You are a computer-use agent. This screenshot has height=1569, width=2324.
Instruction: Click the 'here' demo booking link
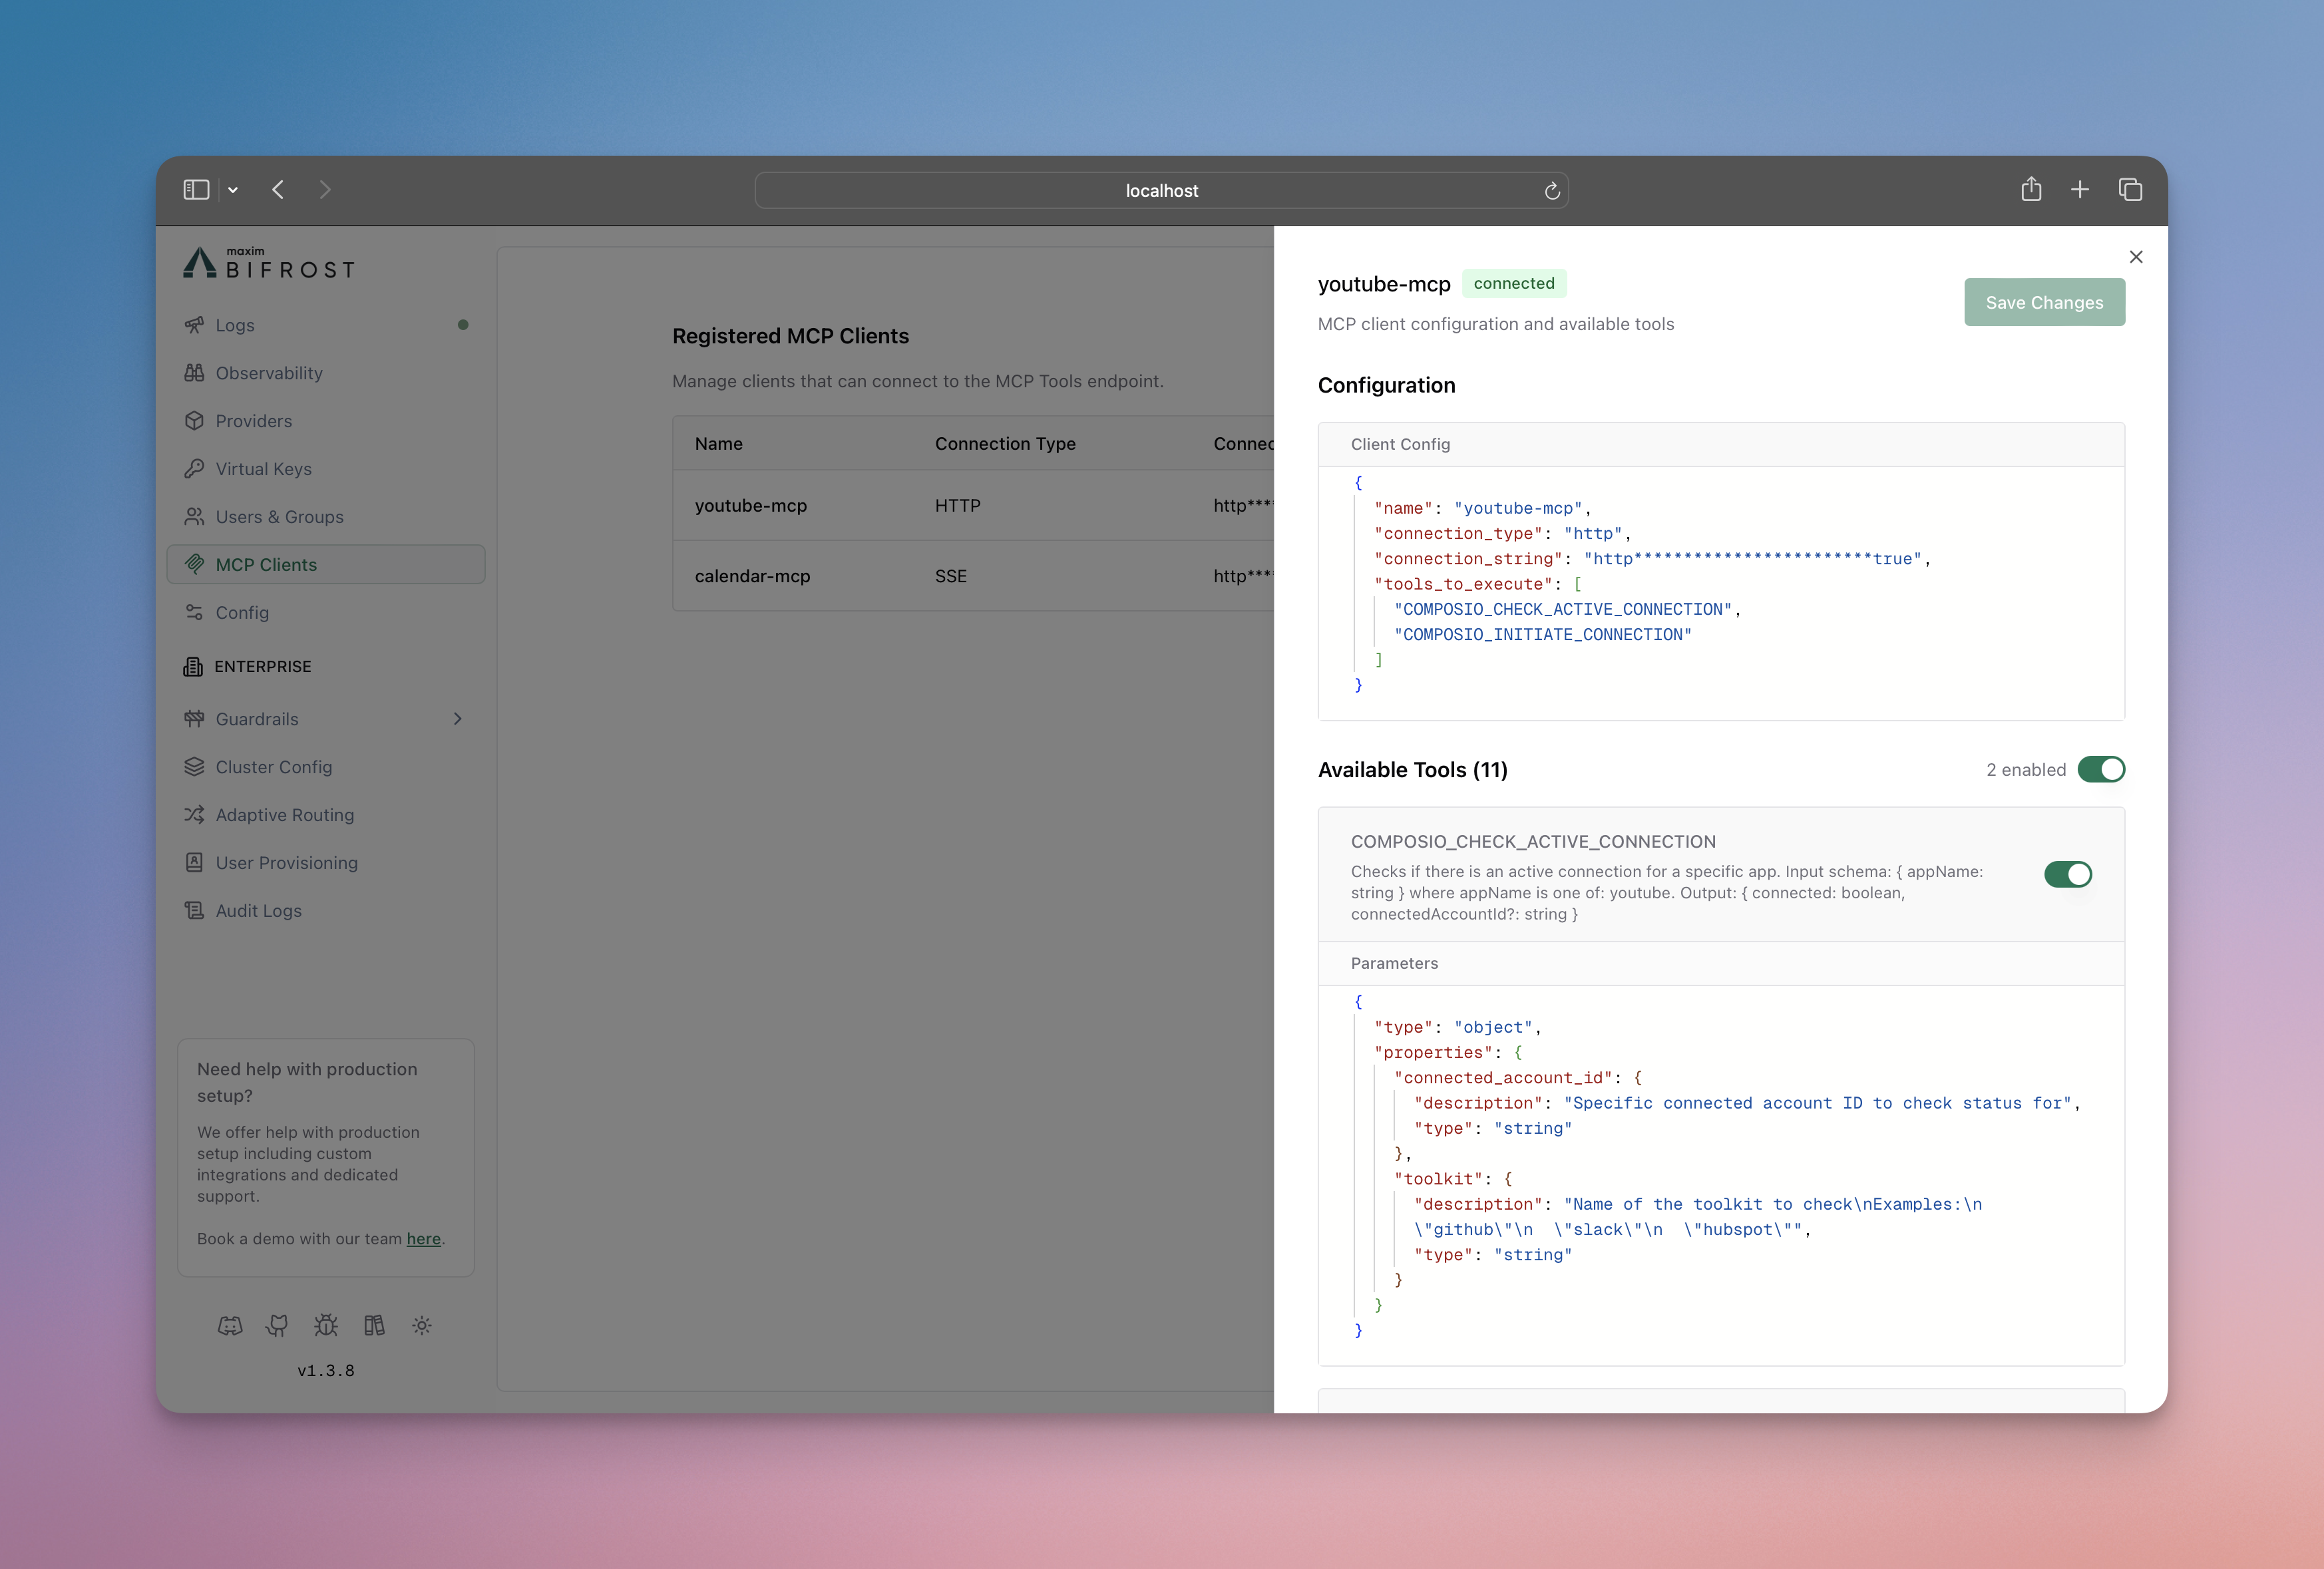(x=424, y=1239)
